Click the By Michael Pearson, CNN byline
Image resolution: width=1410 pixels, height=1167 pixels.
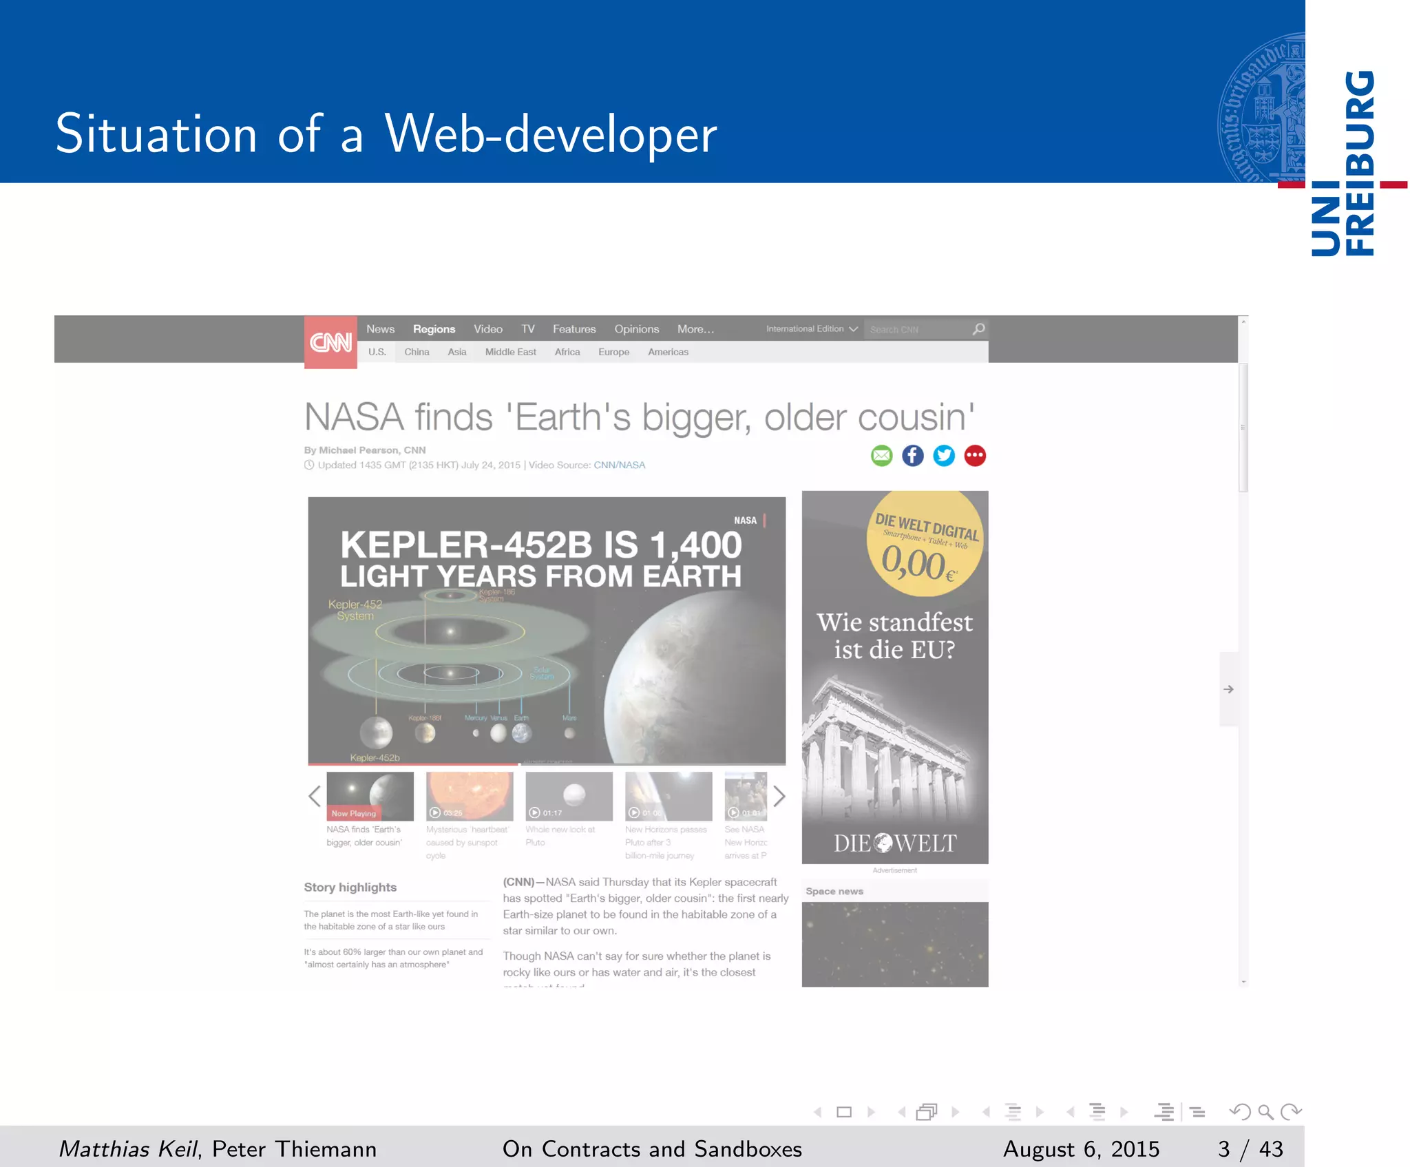(365, 450)
